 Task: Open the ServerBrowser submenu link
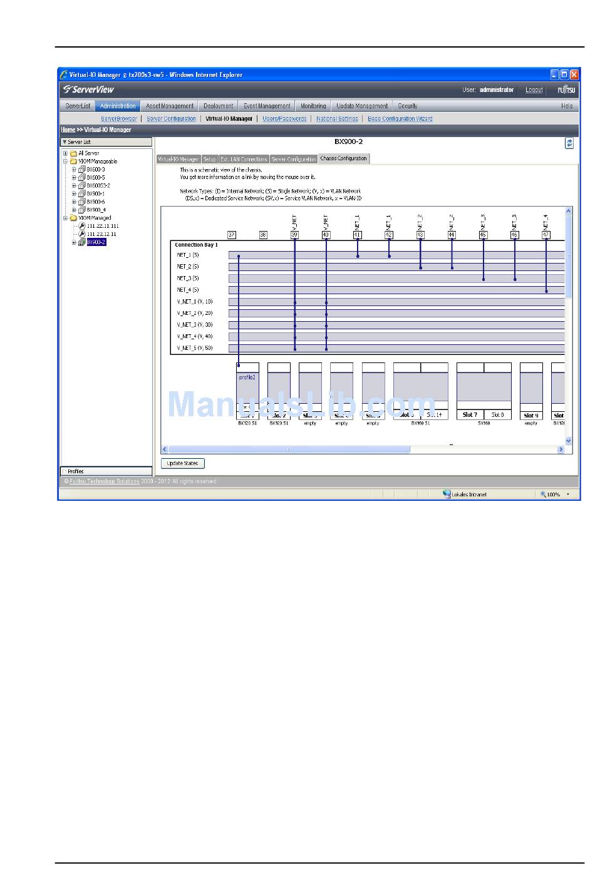pos(118,118)
